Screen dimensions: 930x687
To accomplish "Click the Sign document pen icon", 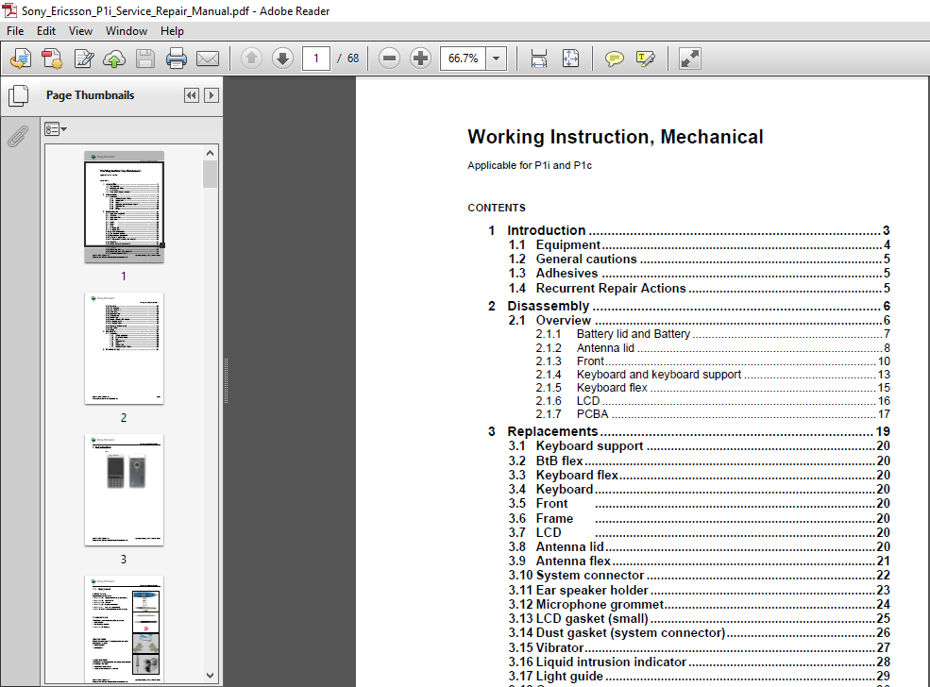I will (x=84, y=59).
